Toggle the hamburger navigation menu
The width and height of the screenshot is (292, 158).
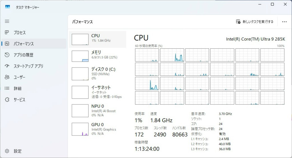(x=7, y=21)
